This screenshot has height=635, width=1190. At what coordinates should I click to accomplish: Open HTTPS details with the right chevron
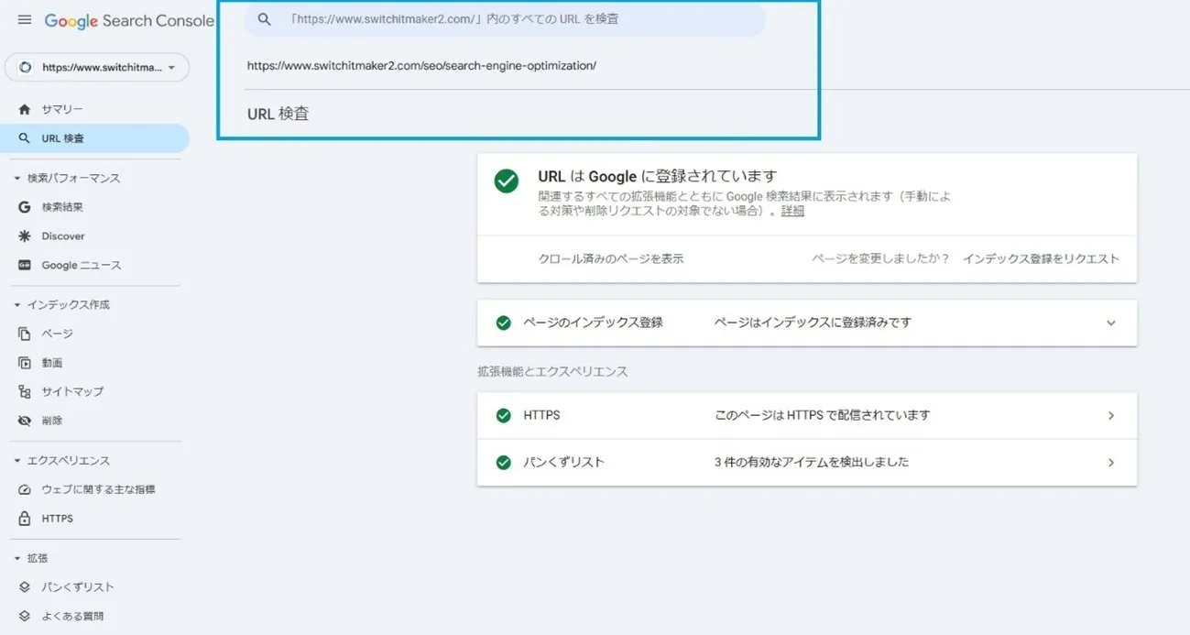pyautogui.click(x=1110, y=415)
